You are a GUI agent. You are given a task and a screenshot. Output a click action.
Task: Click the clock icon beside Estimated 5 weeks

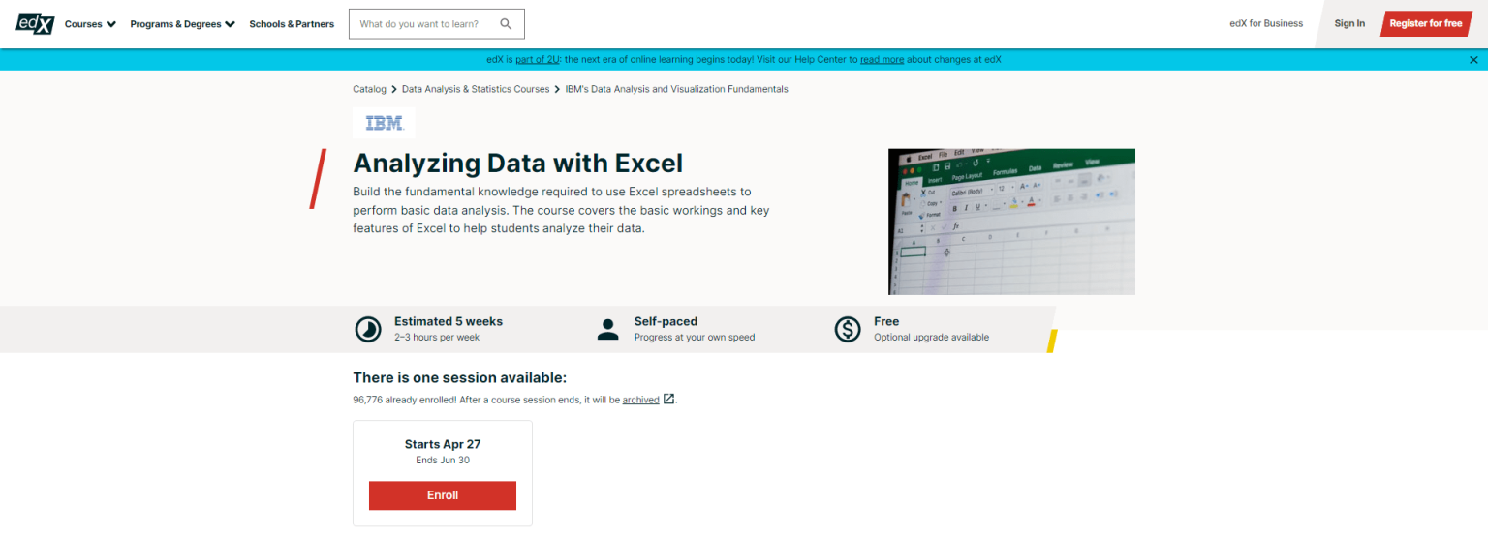point(368,329)
